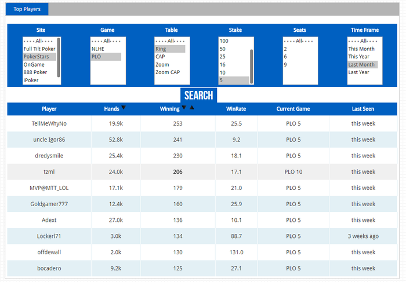Sort Winning column by down arrow
This screenshot has width=406, height=282.
pyautogui.click(x=184, y=107)
